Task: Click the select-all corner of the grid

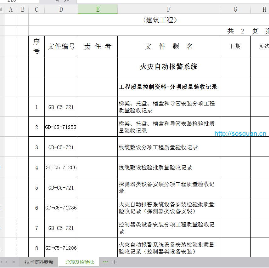Action: [2, 9]
